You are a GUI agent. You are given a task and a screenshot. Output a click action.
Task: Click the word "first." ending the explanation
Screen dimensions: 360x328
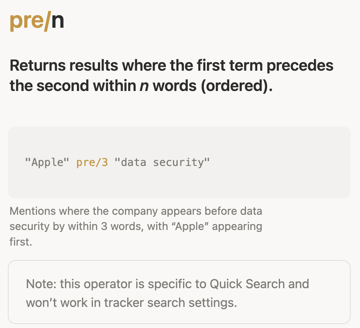tap(21, 242)
